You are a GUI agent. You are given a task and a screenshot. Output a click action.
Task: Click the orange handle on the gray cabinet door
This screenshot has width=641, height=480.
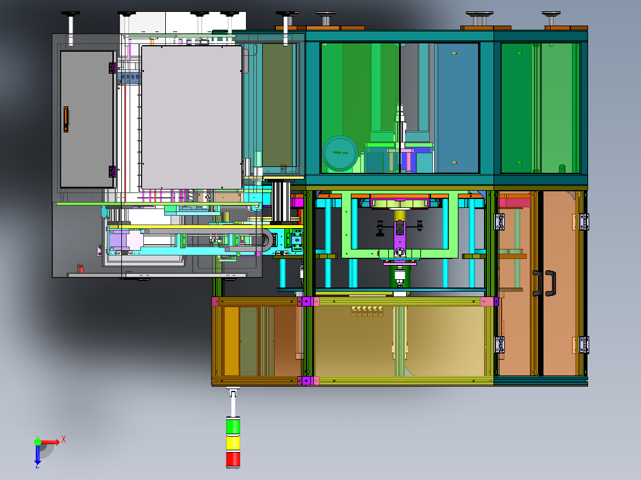click(x=66, y=119)
